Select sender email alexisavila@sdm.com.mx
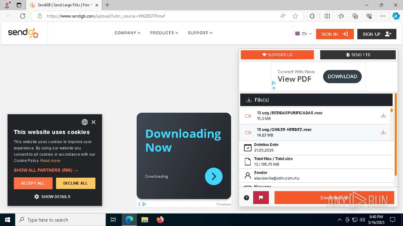The image size is (403, 226). (x=277, y=178)
